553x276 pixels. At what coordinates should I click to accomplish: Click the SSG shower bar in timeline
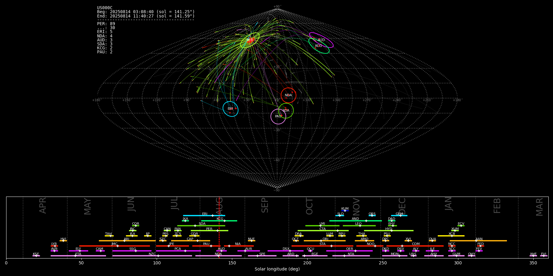(132, 251)
